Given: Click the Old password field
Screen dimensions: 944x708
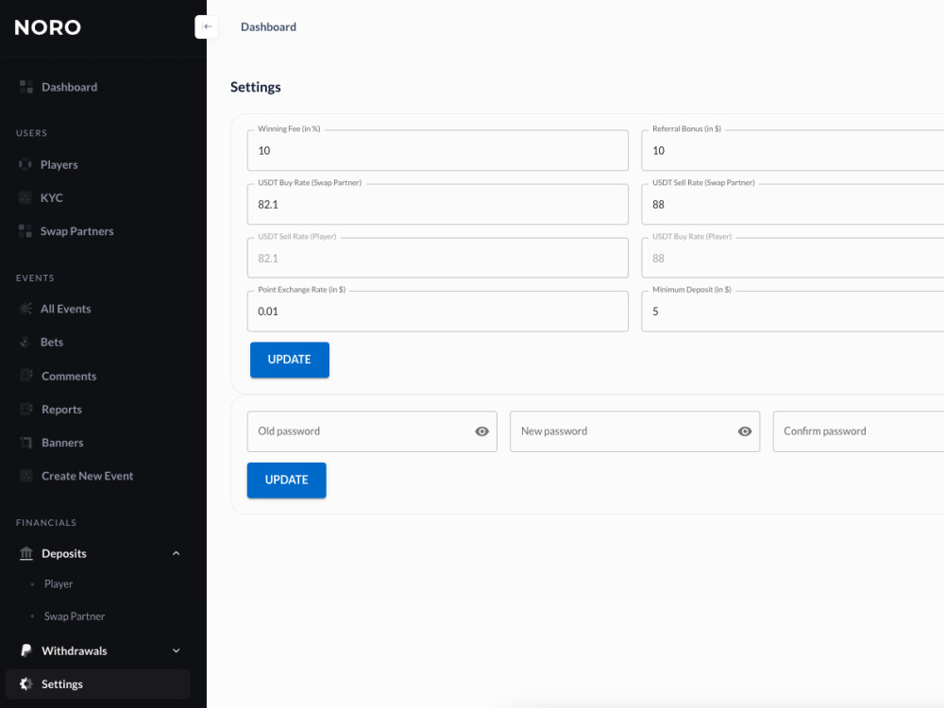Looking at the screenshot, I should click(372, 431).
